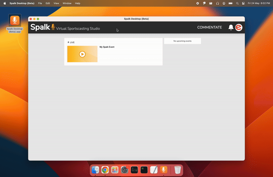Open Terminal from the dock
The height and width of the screenshot is (177, 273).
(144, 170)
